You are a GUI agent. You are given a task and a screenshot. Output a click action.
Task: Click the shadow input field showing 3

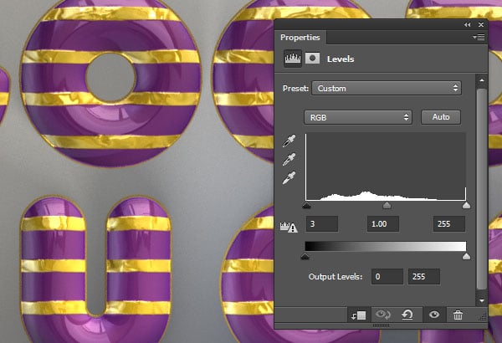point(322,223)
